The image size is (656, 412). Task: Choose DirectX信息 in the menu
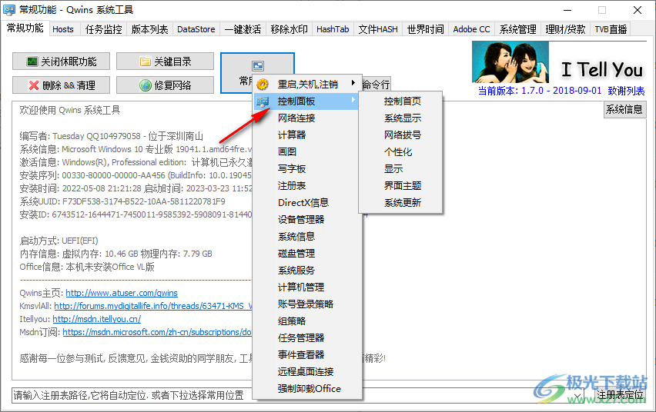coord(307,203)
